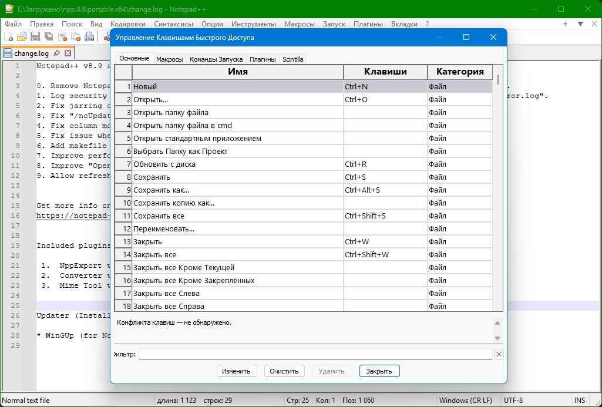Click the Save All toolbar icon

point(49,37)
